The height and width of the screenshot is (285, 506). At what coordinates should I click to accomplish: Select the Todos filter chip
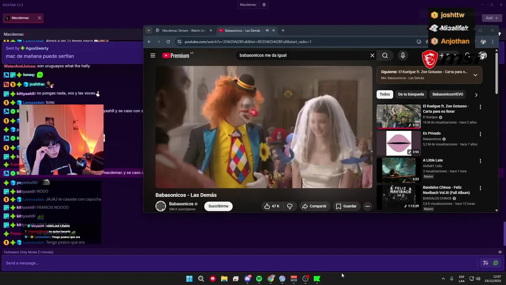pos(385,94)
